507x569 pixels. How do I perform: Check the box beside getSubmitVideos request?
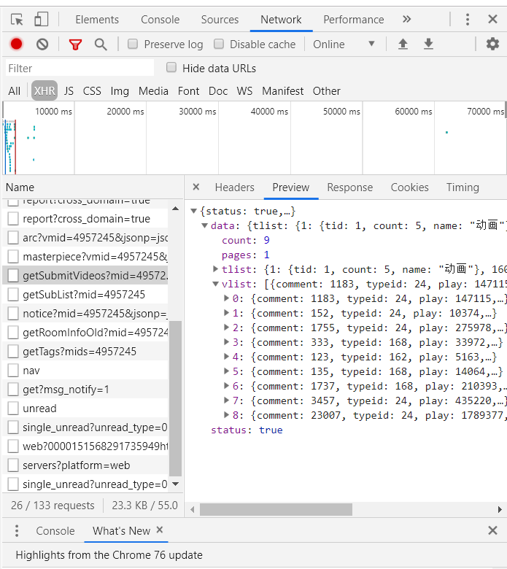click(x=13, y=276)
